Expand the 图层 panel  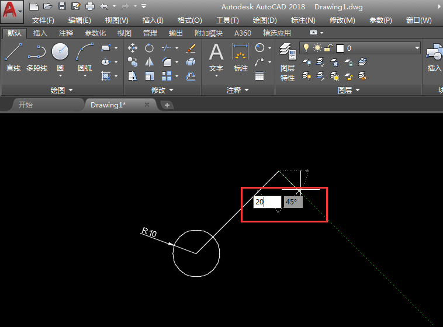[x=349, y=90]
